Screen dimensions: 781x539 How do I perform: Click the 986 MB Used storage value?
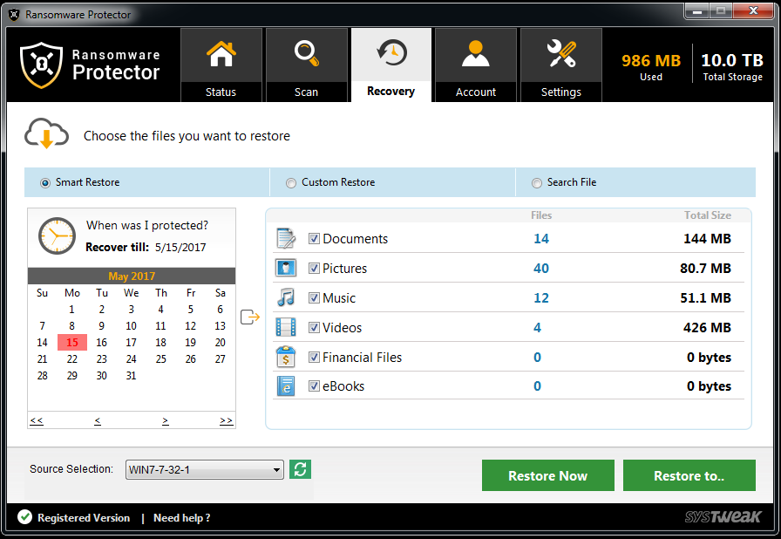651,60
